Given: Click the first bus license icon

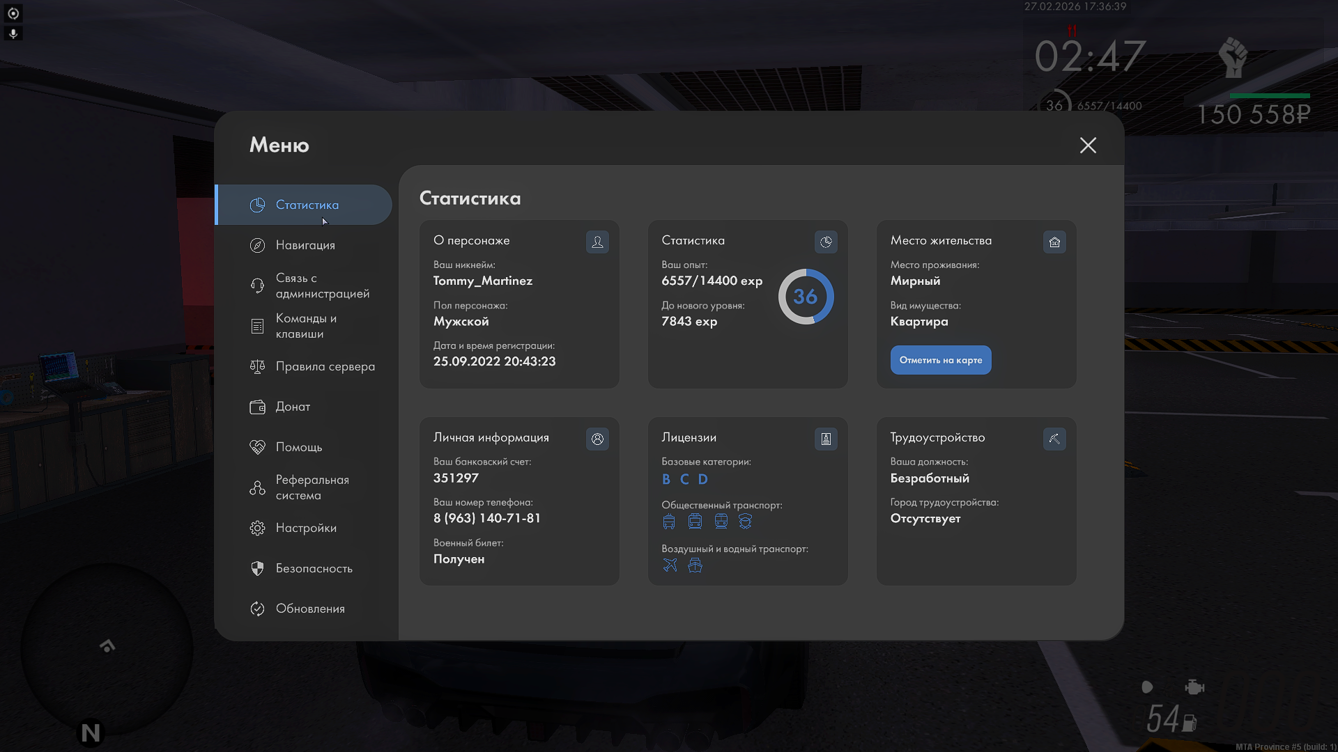Looking at the screenshot, I should (x=669, y=522).
